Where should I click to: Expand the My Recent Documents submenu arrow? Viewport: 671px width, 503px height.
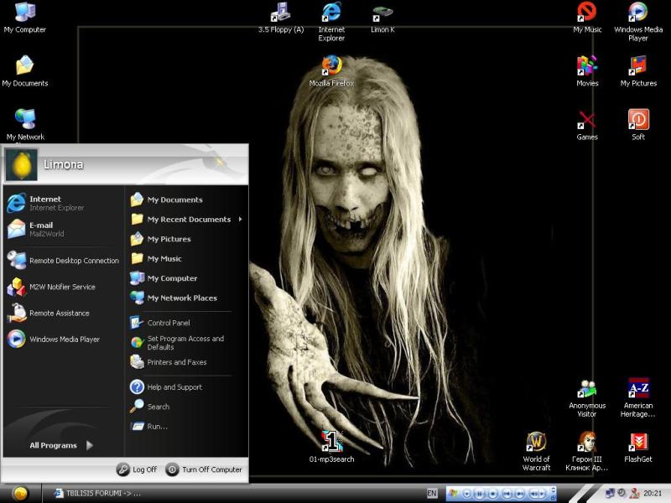click(241, 219)
